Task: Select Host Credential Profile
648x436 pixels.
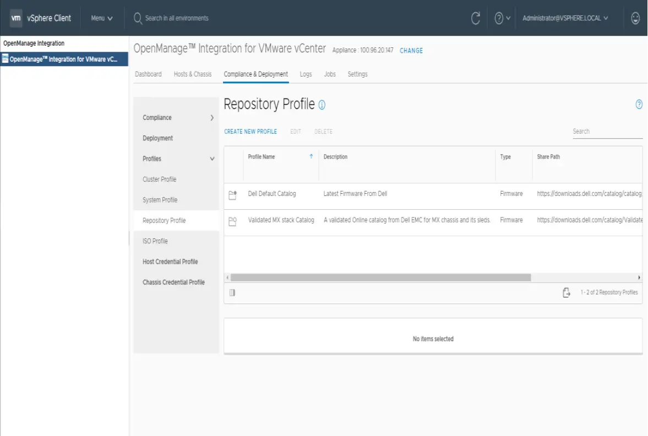Action: [170, 261]
